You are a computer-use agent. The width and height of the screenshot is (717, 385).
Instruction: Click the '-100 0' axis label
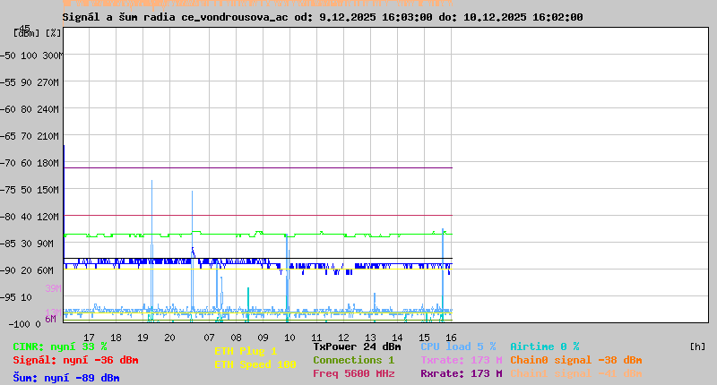point(24,324)
